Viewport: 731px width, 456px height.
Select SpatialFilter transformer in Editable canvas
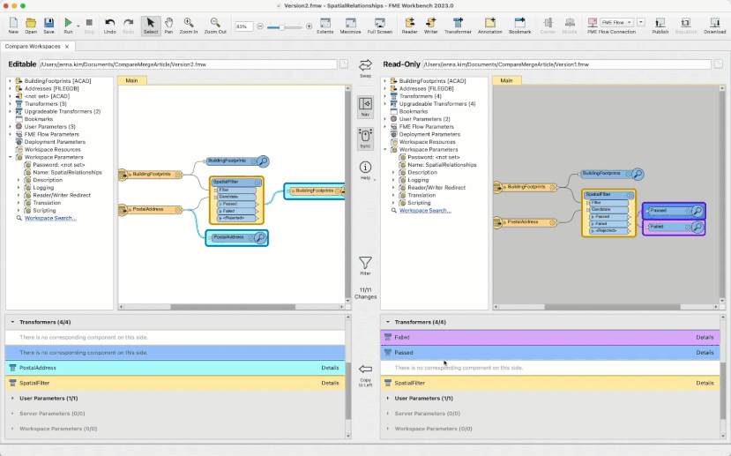(236, 200)
